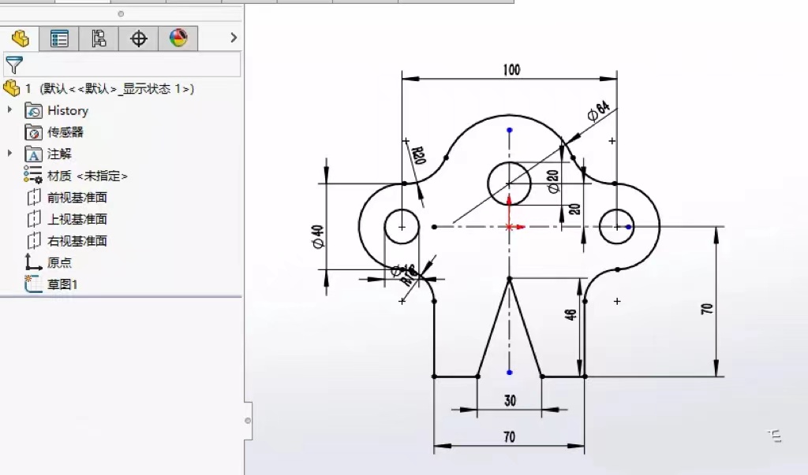This screenshot has width=808, height=475.
Task: Select the 右视基准面 plane icon
Action: (x=34, y=240)
